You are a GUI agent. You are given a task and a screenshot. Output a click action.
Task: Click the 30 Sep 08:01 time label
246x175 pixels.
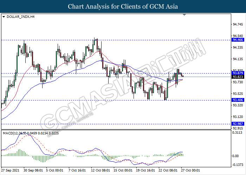(x=33, y=170)
